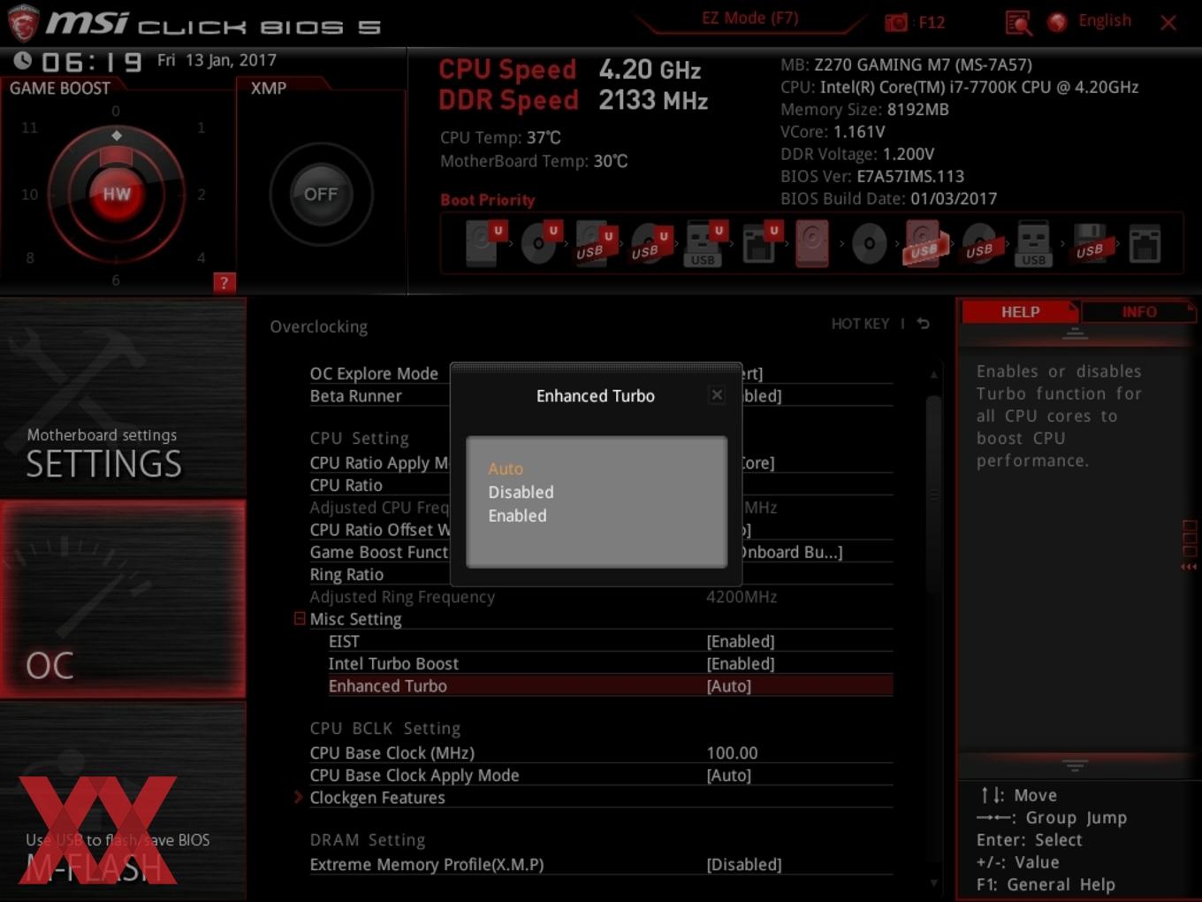The height and width of the screenshot is (902, 1202).
Task: Open Extreme Memory Profile [Disabled] value
Action: (743, 864)
